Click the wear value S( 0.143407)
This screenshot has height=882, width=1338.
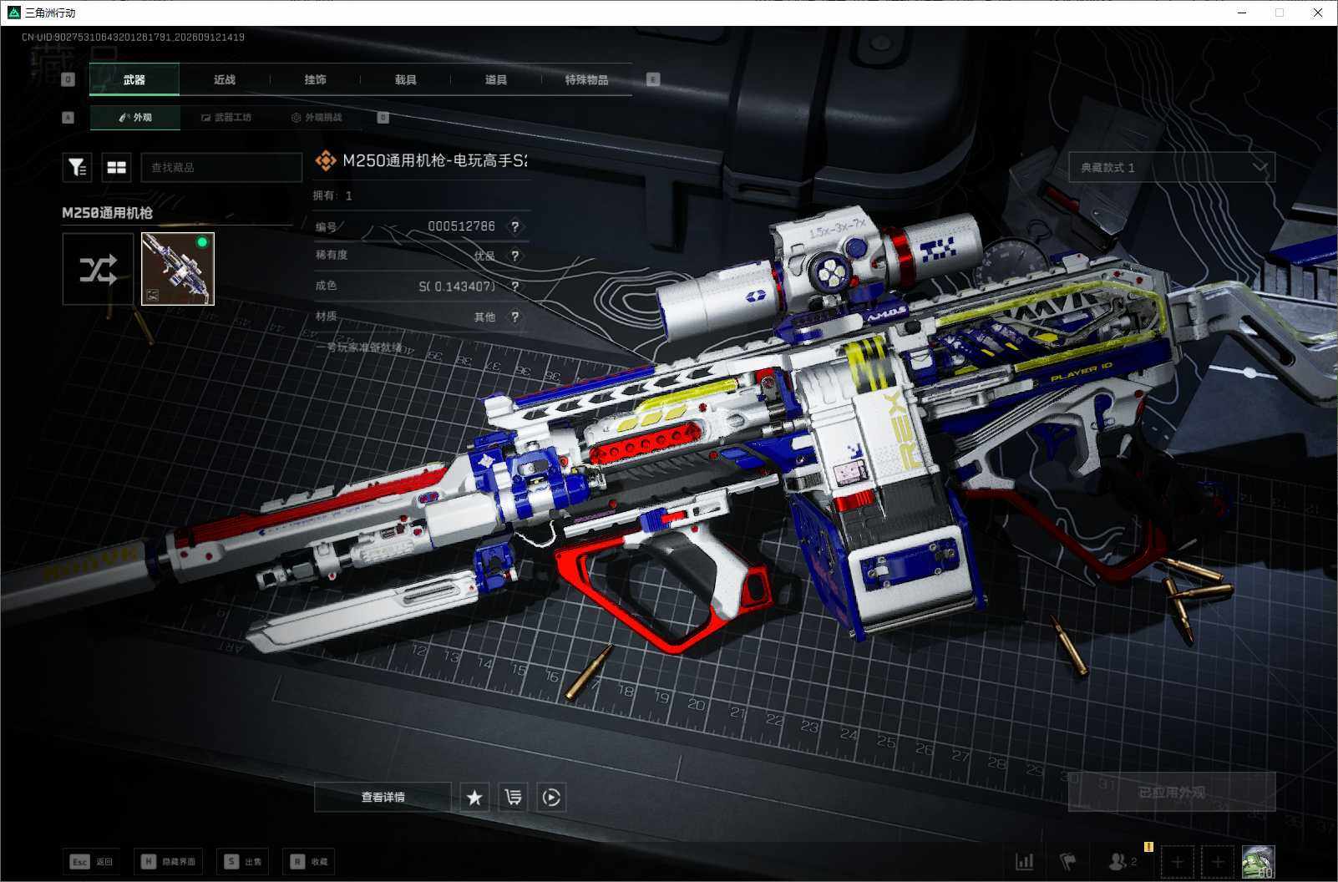(457, 286)
